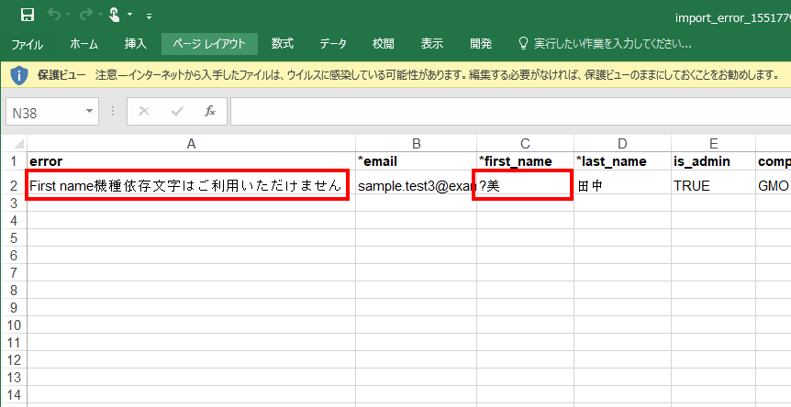Viewport: 791px width, 407px height.
Task: Open the 挿入 ribbon tab
Action: coord(135,44)
